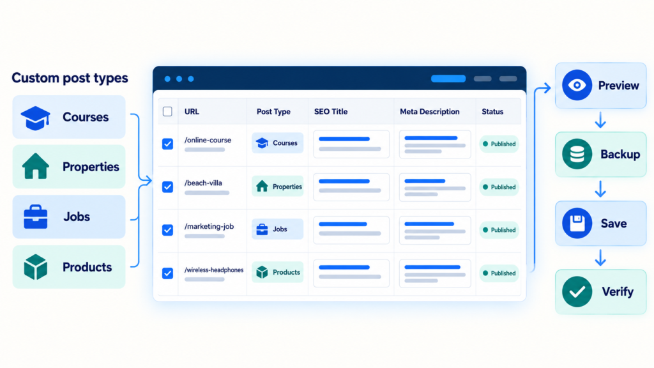Screen dimensions: 654x368
Task: Edit Meta Description field for /wireless-headphones
Action: tap(435, 273)
